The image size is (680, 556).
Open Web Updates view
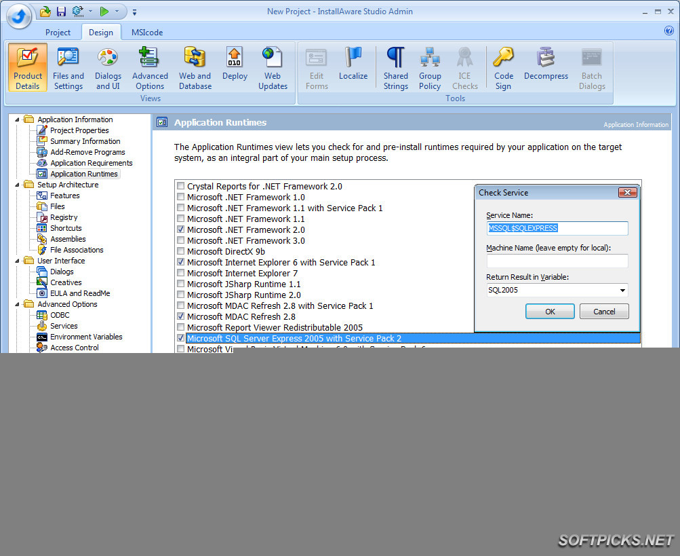273,68
